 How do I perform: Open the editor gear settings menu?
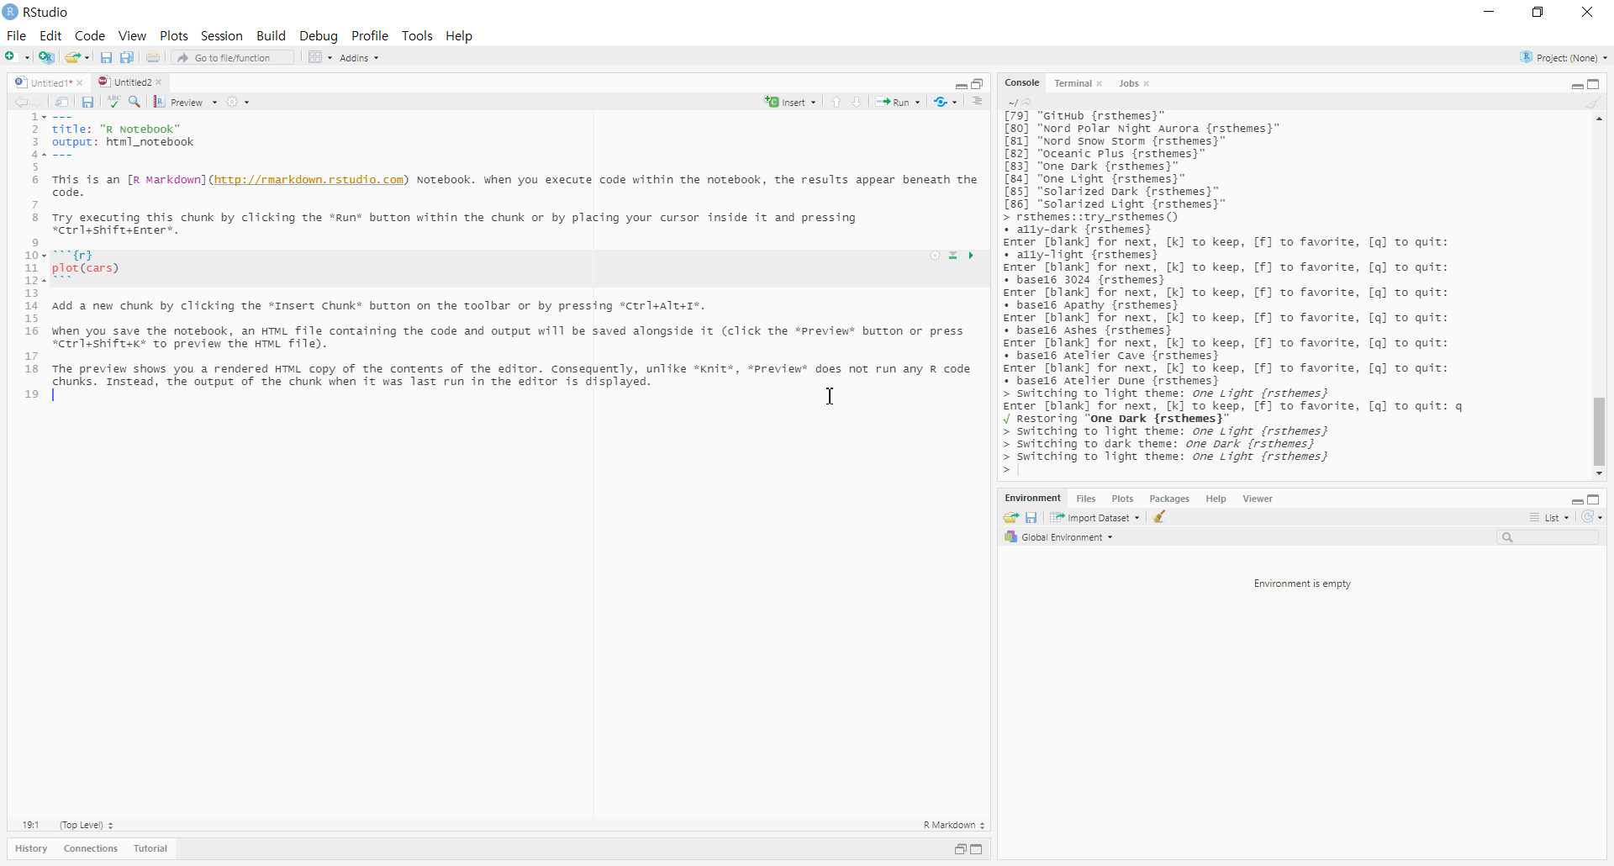238,102
